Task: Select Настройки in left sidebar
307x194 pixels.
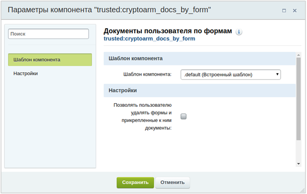Action: (x=25, y=74)
